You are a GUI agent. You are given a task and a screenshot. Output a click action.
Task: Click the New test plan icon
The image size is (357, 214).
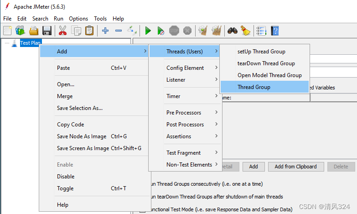click(x=7, y=31)
